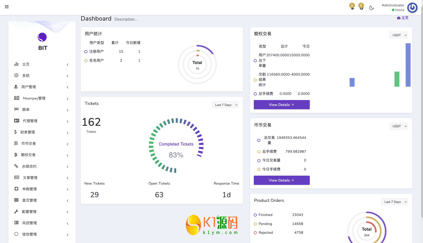Click the gear icon beside 系统
Viewport: 423px width, 243px height.
(16, 75)
